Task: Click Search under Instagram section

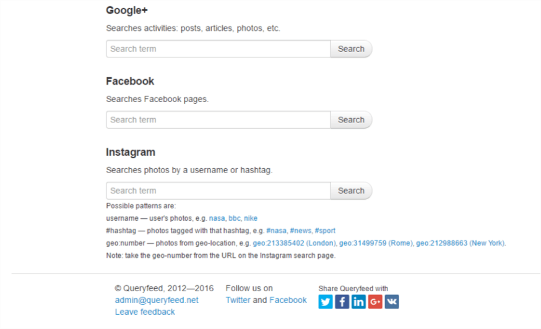Action: pos(351,191)
